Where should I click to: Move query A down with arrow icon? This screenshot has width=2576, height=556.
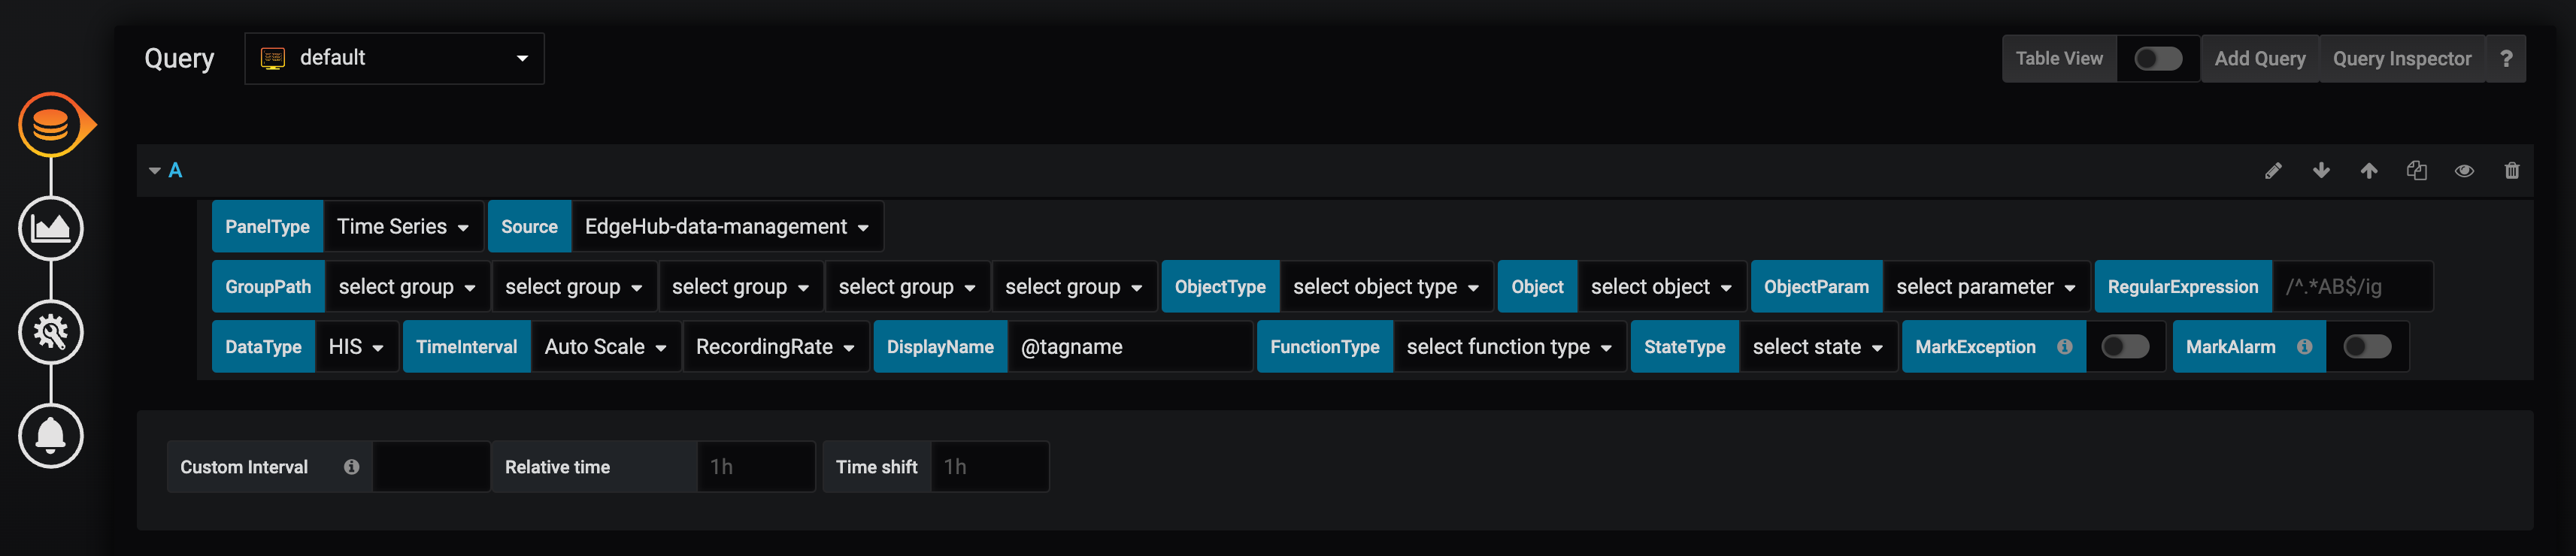[2321, 171]
